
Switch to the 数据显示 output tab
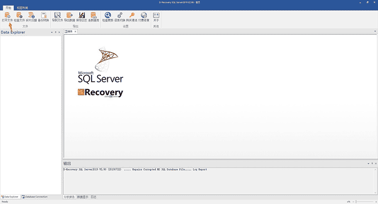[83, 197]
